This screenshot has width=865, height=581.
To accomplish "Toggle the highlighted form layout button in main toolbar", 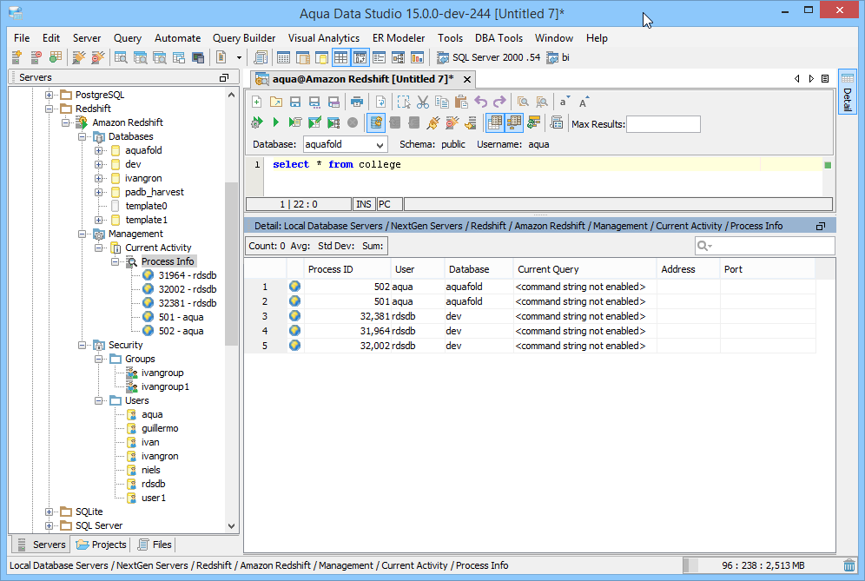I will pos(360,56).
